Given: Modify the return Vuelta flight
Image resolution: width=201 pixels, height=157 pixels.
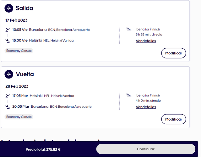Looking at the screenshot, I should coord(174,119).
